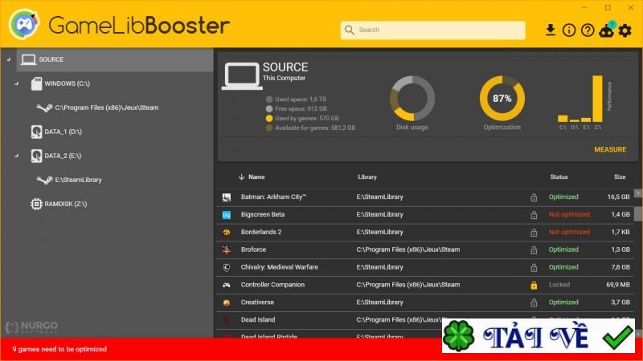
Task: Click Controller Companion Locked status
Action: coord(559,285)
